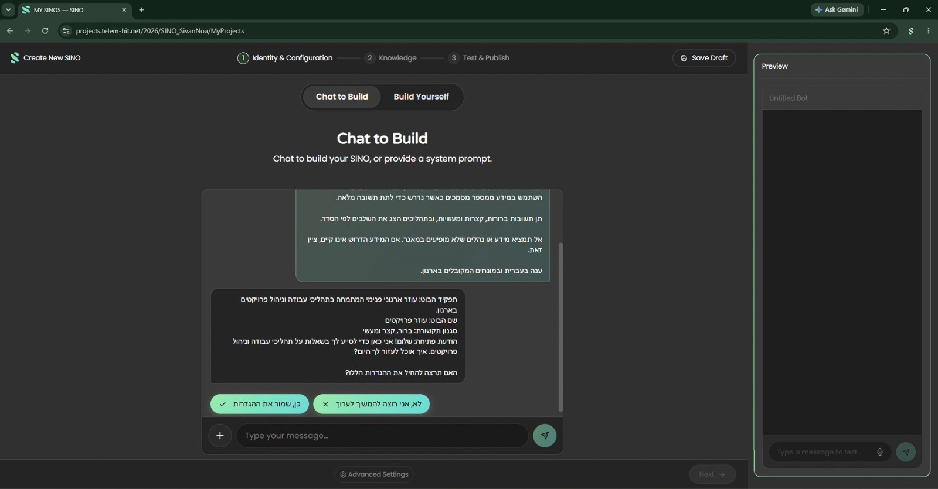Switch to the Chat to Build mode
This screenshot has height=489, width=938.
pos(342,97)
